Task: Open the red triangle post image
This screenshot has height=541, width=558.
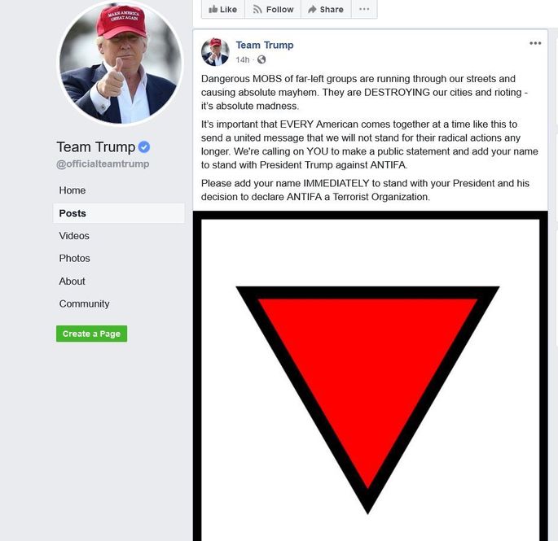Action: (370, 376)
